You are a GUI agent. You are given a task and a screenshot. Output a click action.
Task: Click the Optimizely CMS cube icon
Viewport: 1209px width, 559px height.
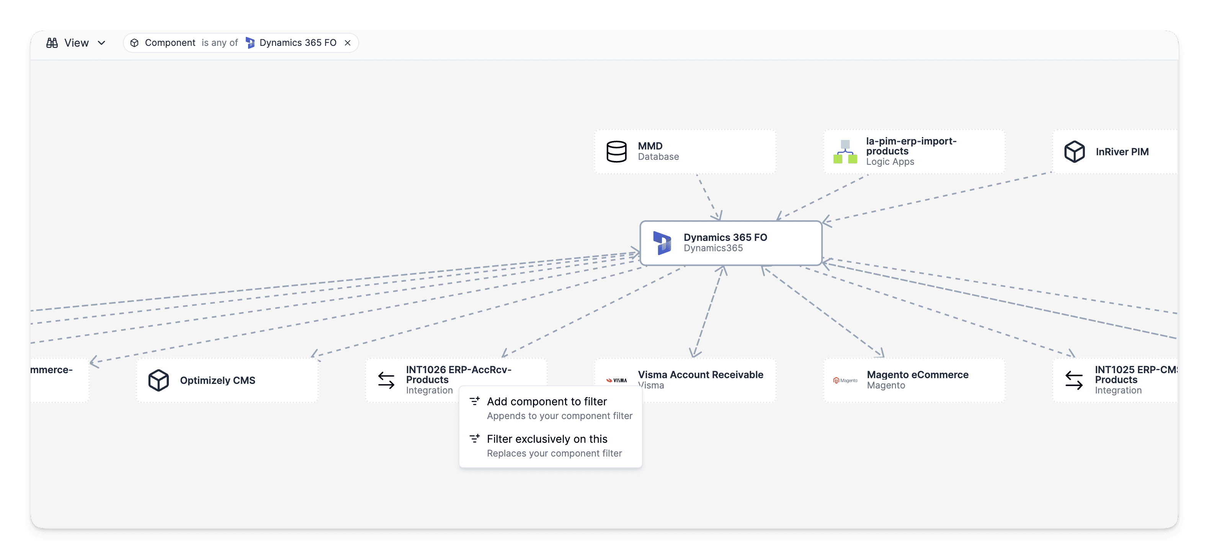[x=158, y=380]
